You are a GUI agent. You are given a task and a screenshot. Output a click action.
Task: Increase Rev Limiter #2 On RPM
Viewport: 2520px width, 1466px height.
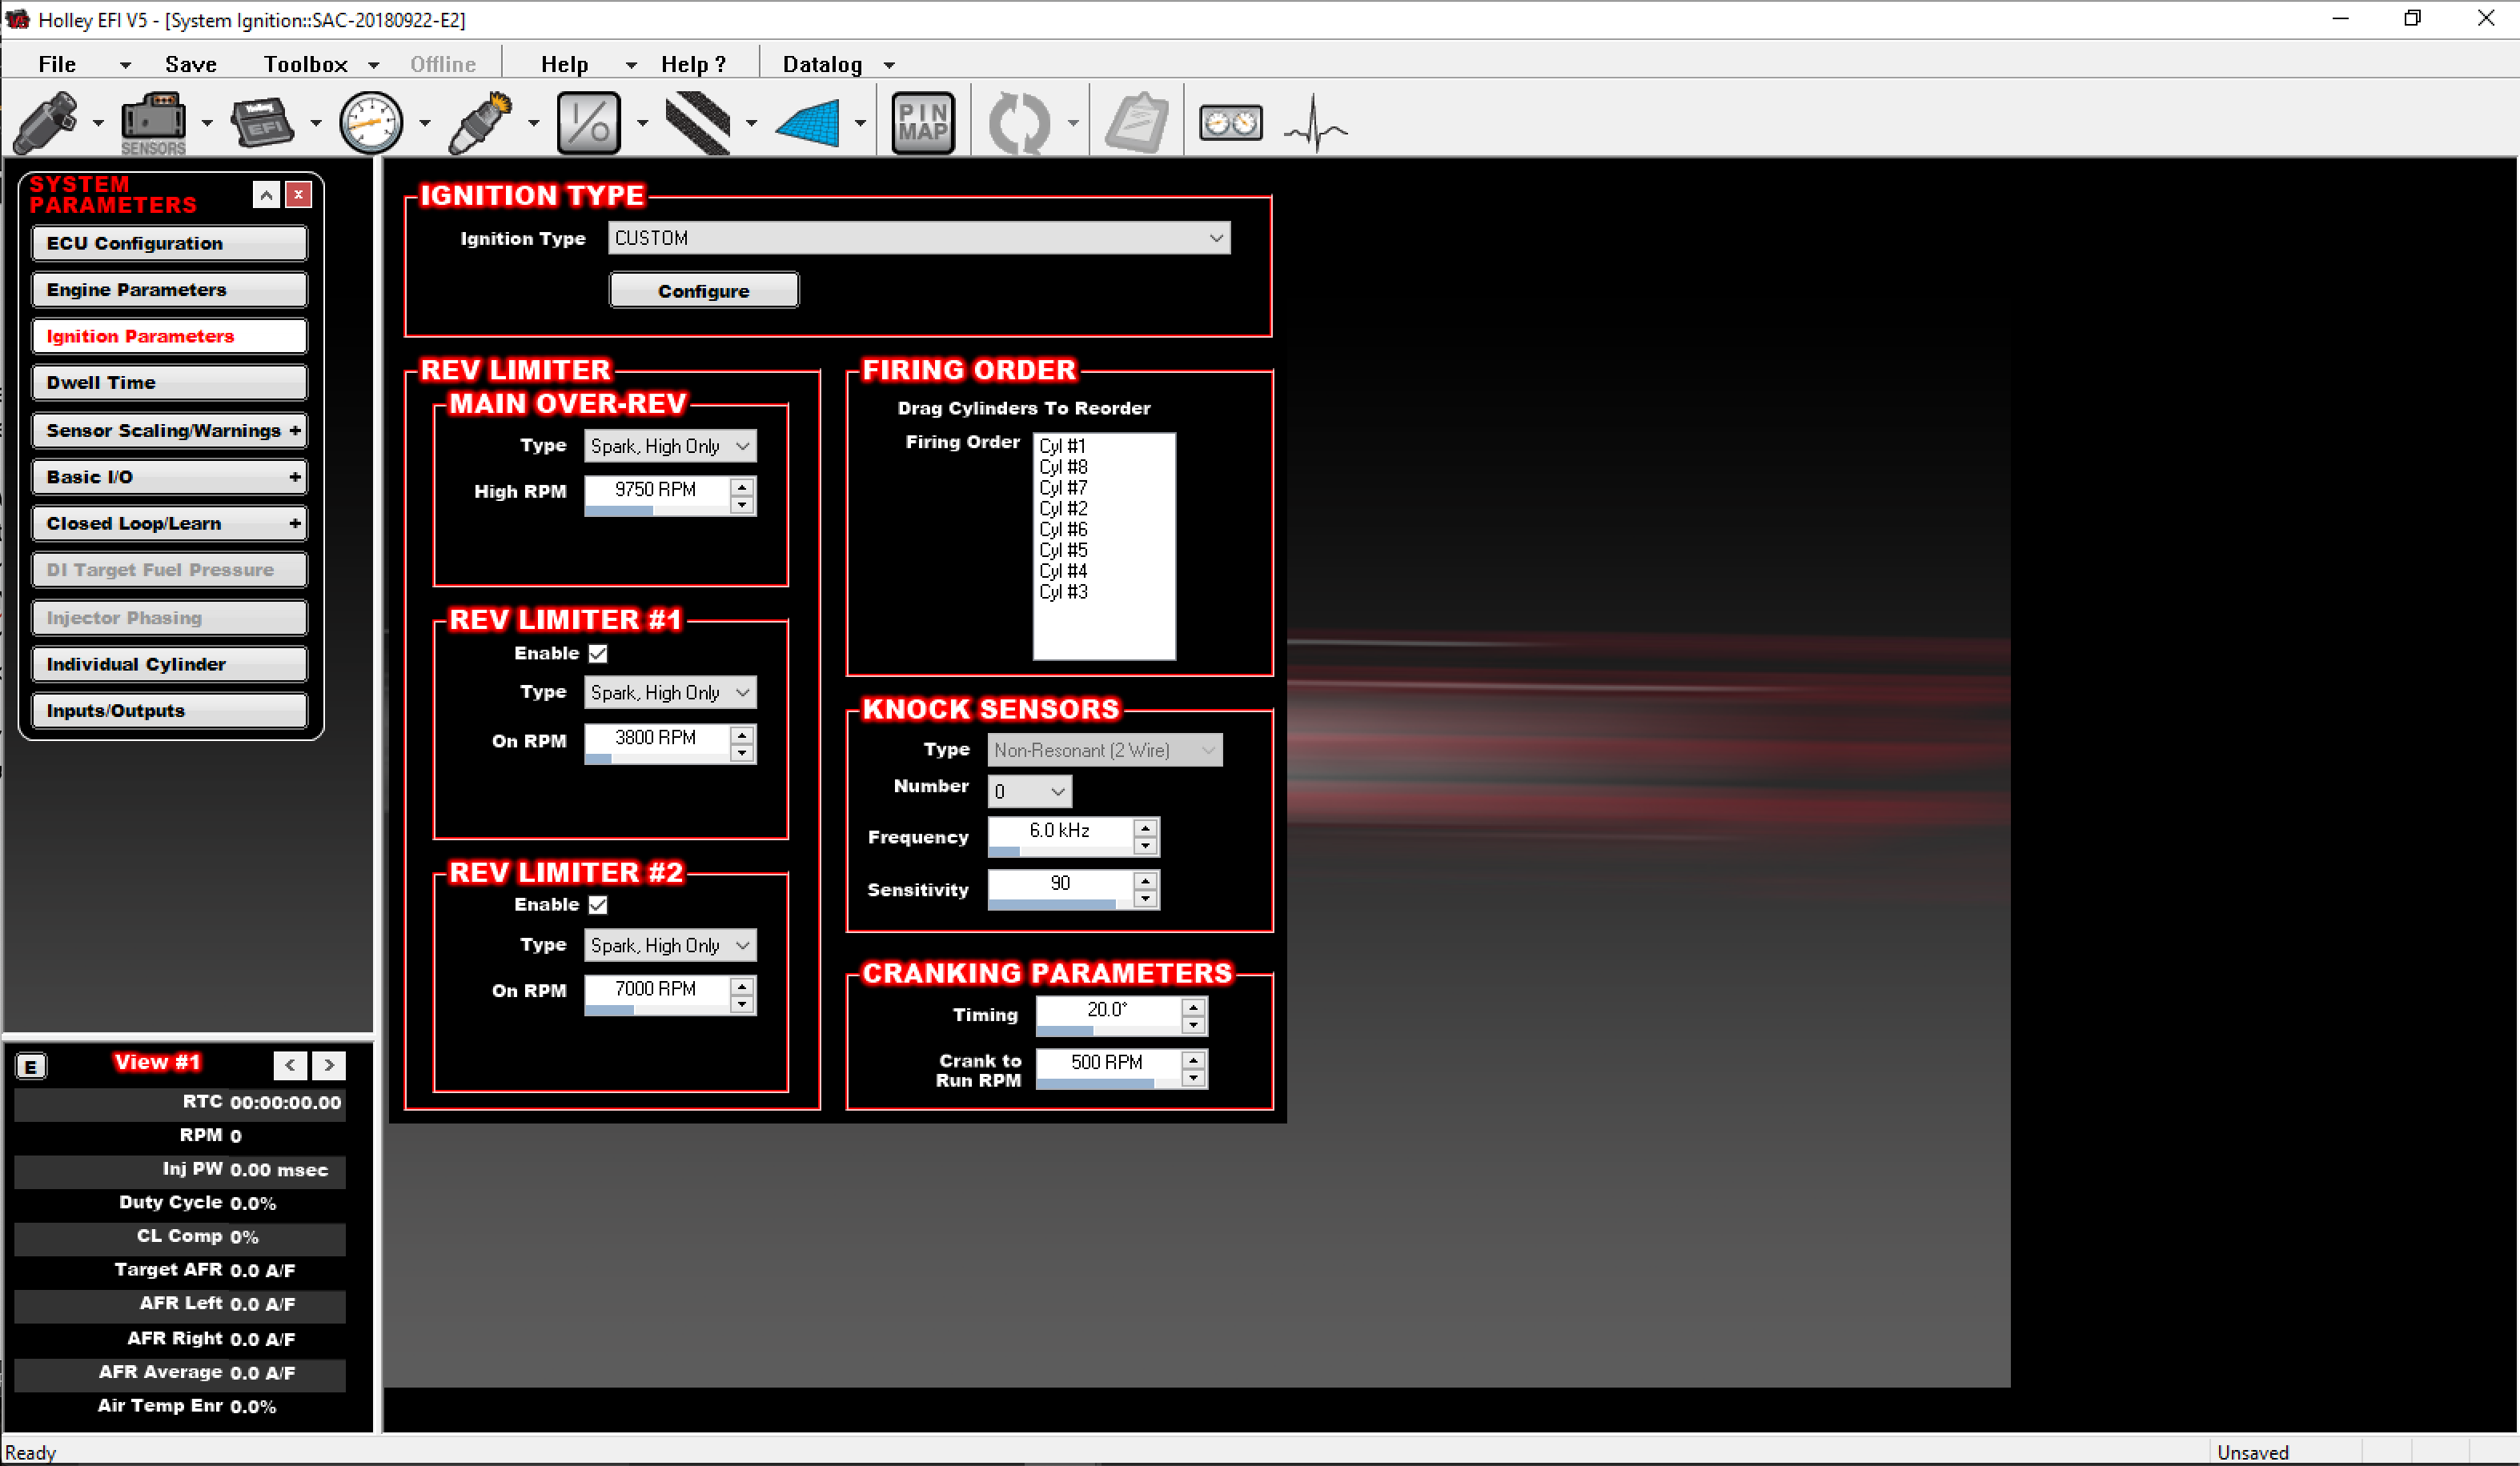tap(742, 987)
